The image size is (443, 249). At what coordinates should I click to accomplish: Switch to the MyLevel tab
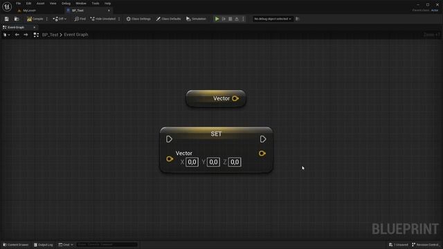[29, 10]
